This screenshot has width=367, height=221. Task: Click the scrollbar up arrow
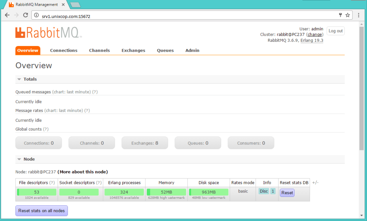point(362,24)
